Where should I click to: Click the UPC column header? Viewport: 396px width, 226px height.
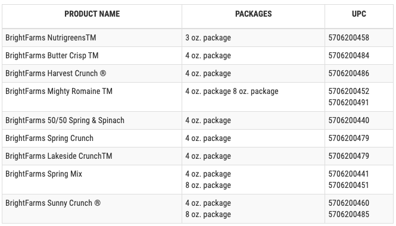359,16
